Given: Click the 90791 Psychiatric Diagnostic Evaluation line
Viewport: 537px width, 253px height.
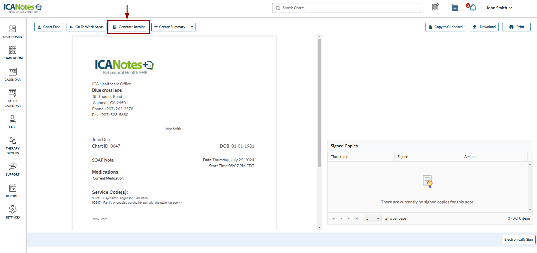Looking at the screenshot, I should coord(121,198).
